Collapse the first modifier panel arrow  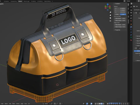tap(134, 13)
